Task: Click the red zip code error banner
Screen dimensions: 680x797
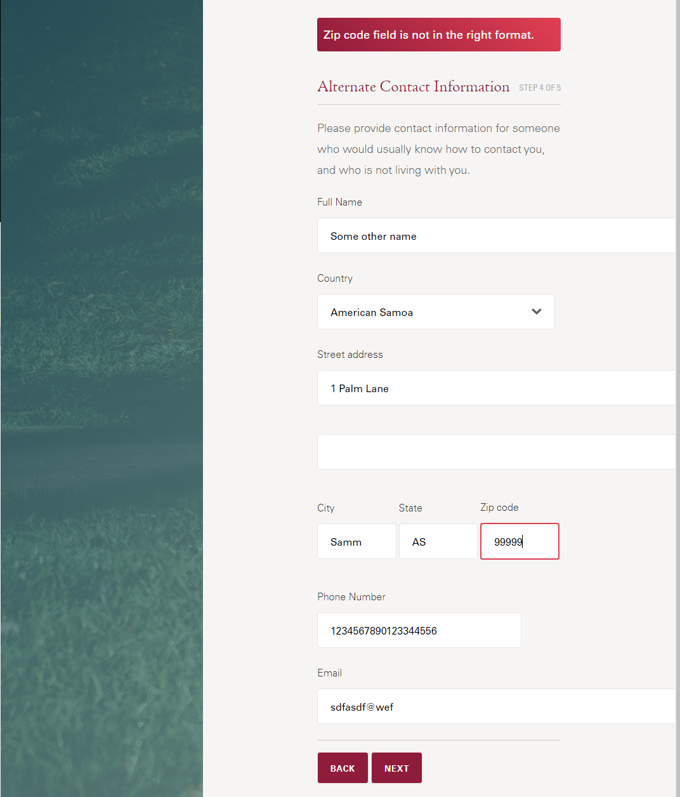Action: [438, 35]
